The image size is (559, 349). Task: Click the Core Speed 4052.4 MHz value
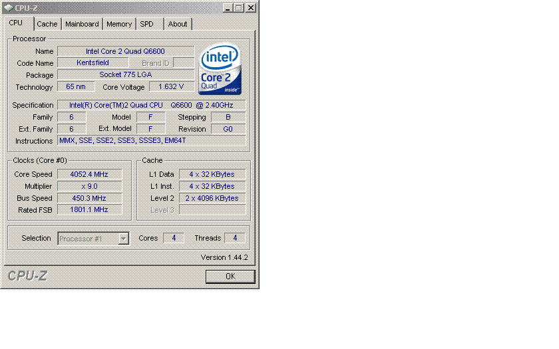point(89,174)
